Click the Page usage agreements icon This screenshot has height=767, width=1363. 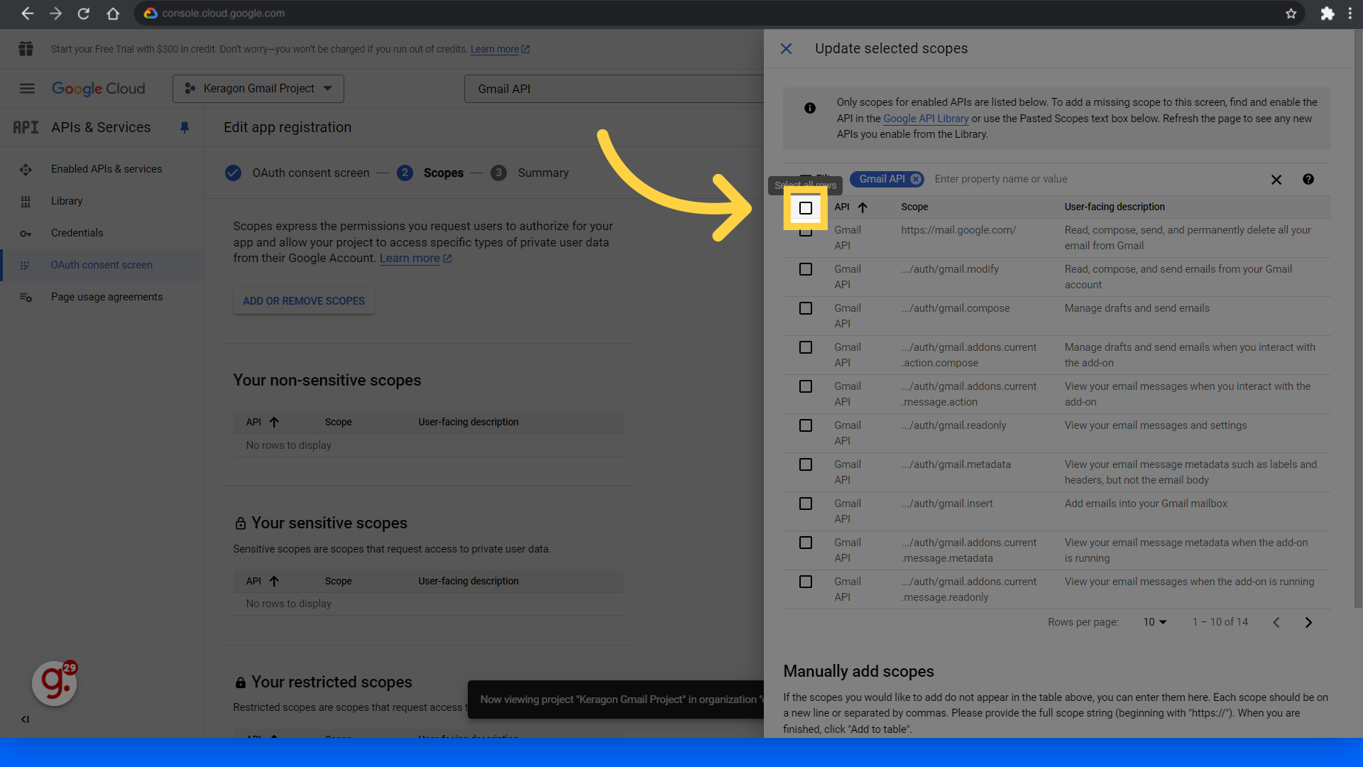(26, 298)
